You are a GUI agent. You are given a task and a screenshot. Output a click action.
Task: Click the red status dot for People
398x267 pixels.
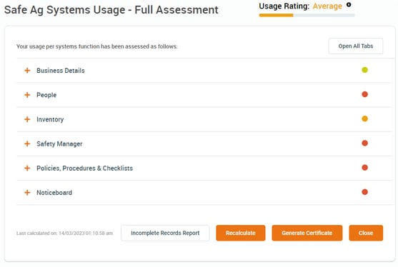click(x=364, y=94)
